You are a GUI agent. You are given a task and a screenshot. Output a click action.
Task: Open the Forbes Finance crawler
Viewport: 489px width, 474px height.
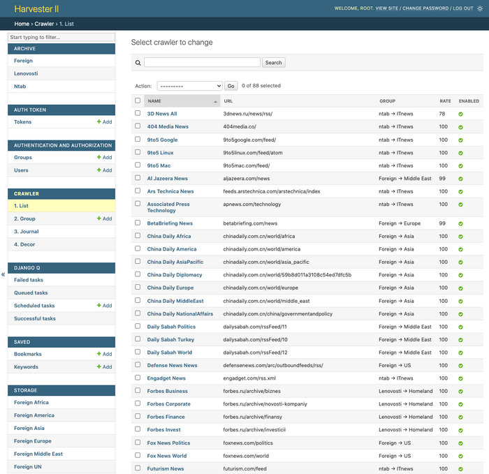[x=166, y=417]
